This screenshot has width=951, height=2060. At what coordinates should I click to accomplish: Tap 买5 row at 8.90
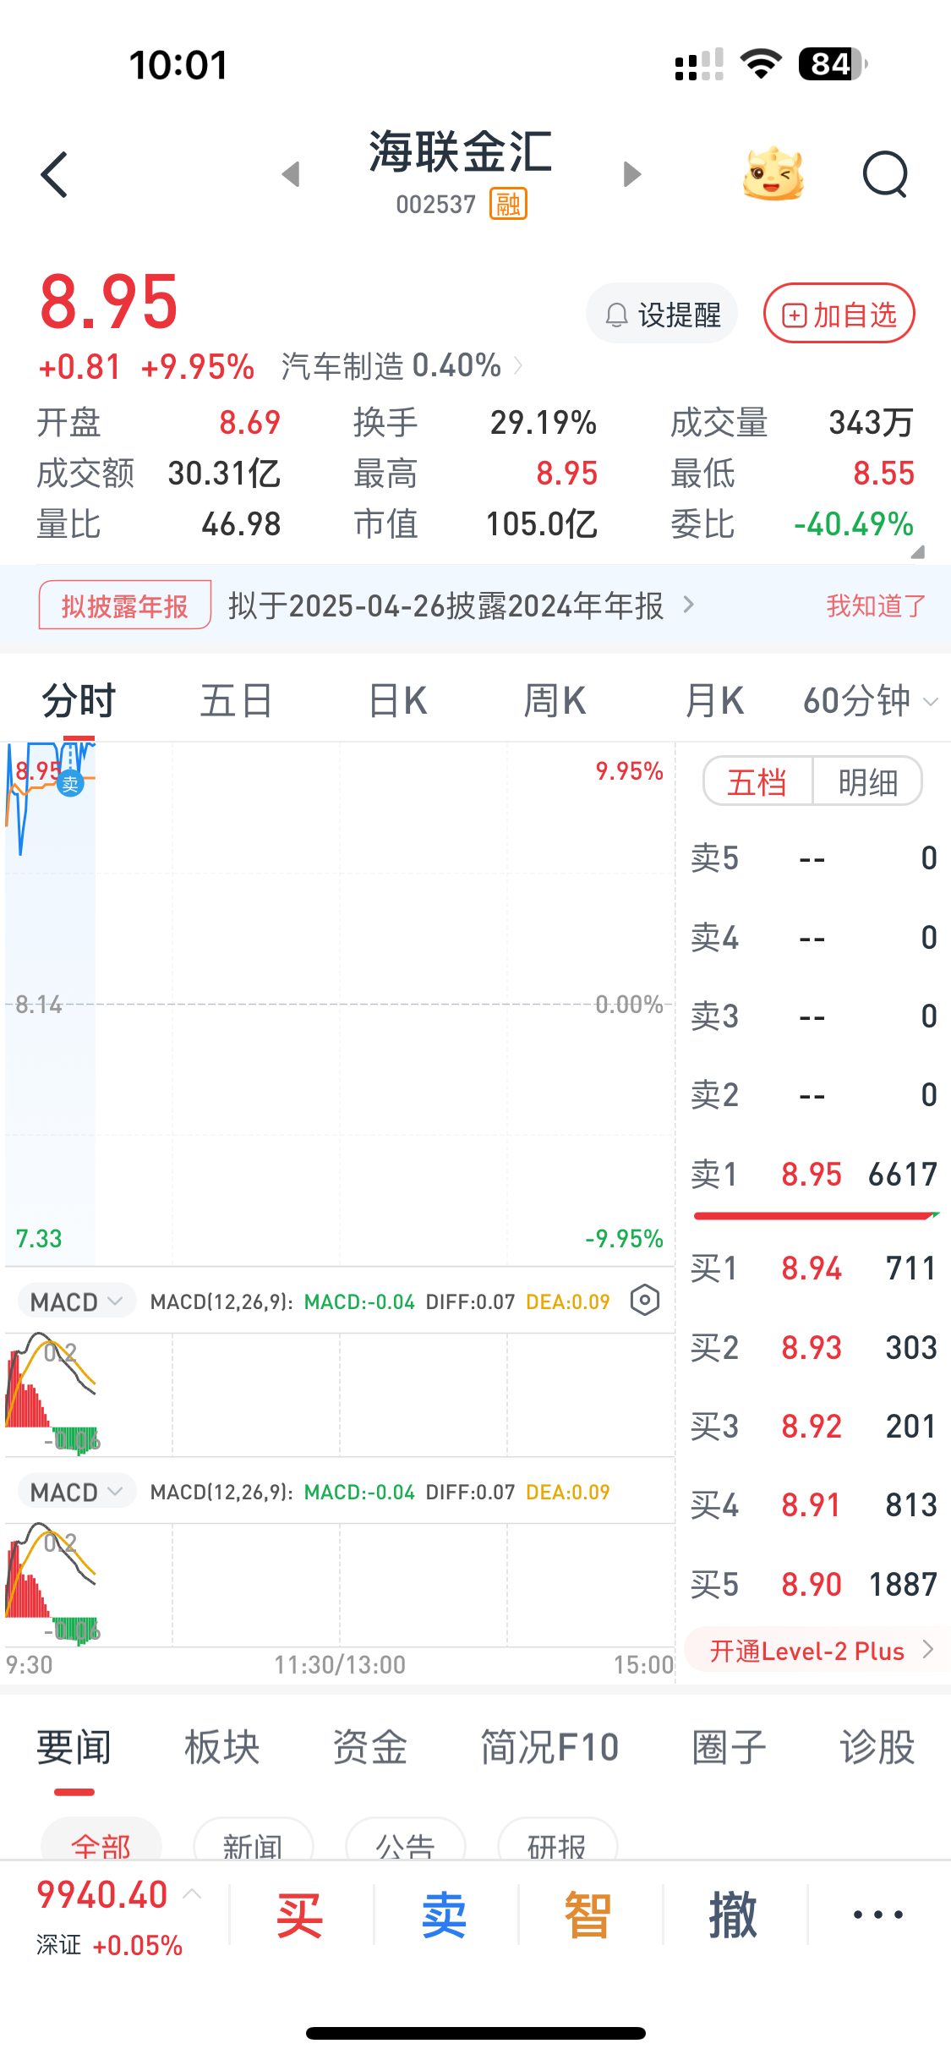(x=814, y=1584)
